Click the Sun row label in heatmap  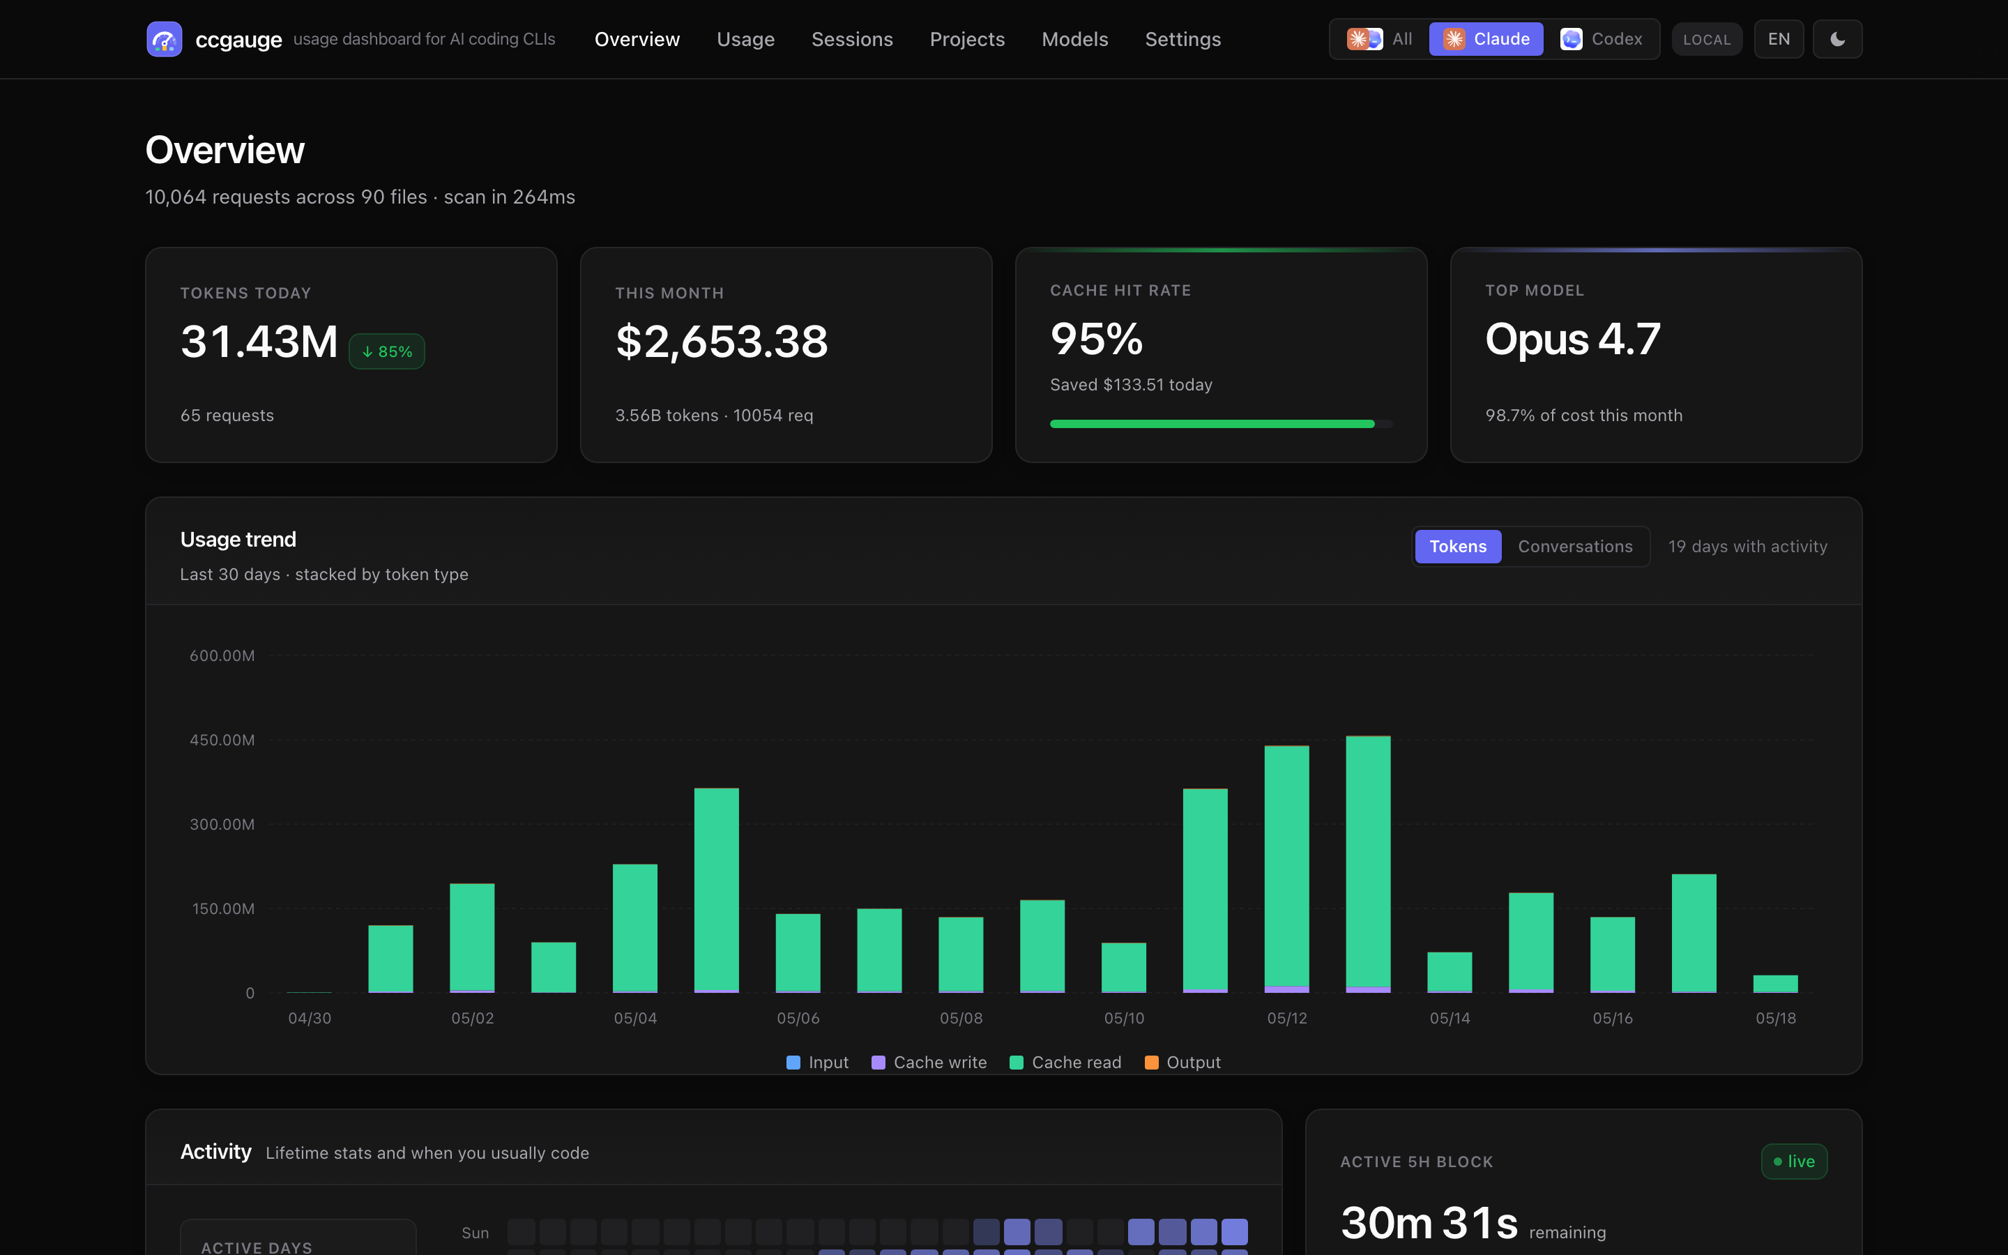click(x=476, y=1233)
